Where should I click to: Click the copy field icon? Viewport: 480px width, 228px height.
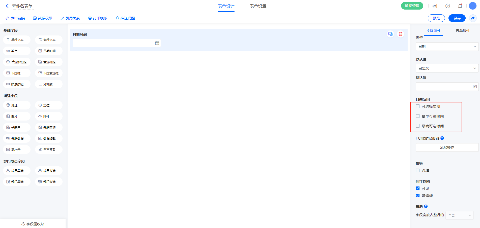390,34
